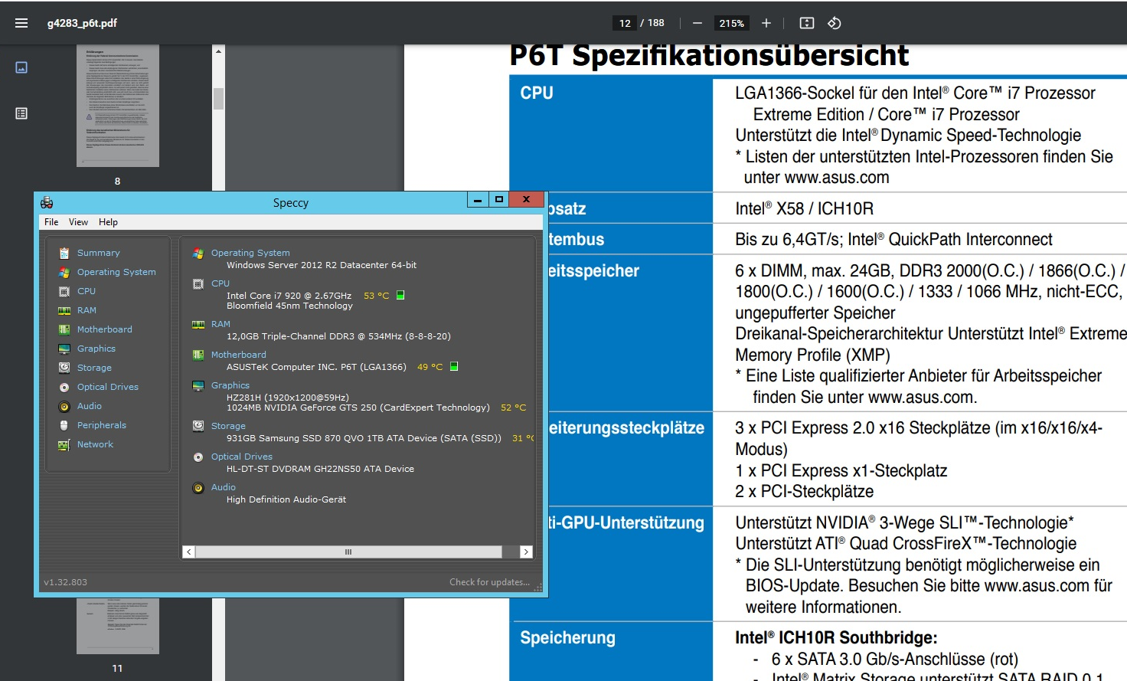Click Speccy title bar app icon

pyautogui.click(x=47, y=202)
